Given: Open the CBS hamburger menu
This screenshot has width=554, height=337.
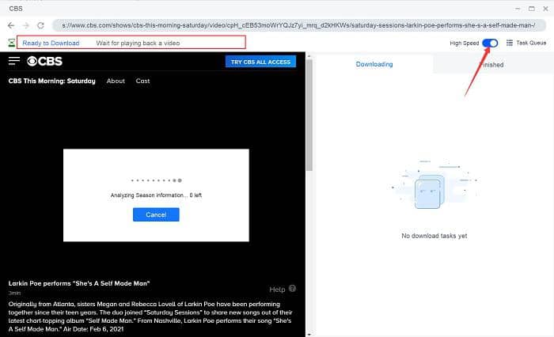Looking at the screenshot, I should click(x=14, y=61).
